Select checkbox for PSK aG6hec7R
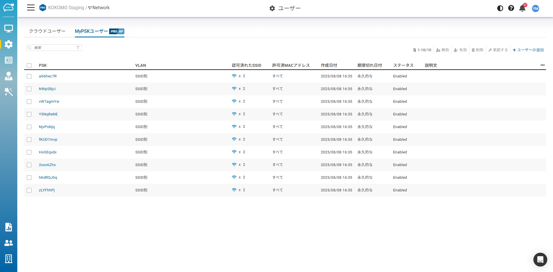Image resolution: width=553 pixels, height=272 pixels. (29, 76)
